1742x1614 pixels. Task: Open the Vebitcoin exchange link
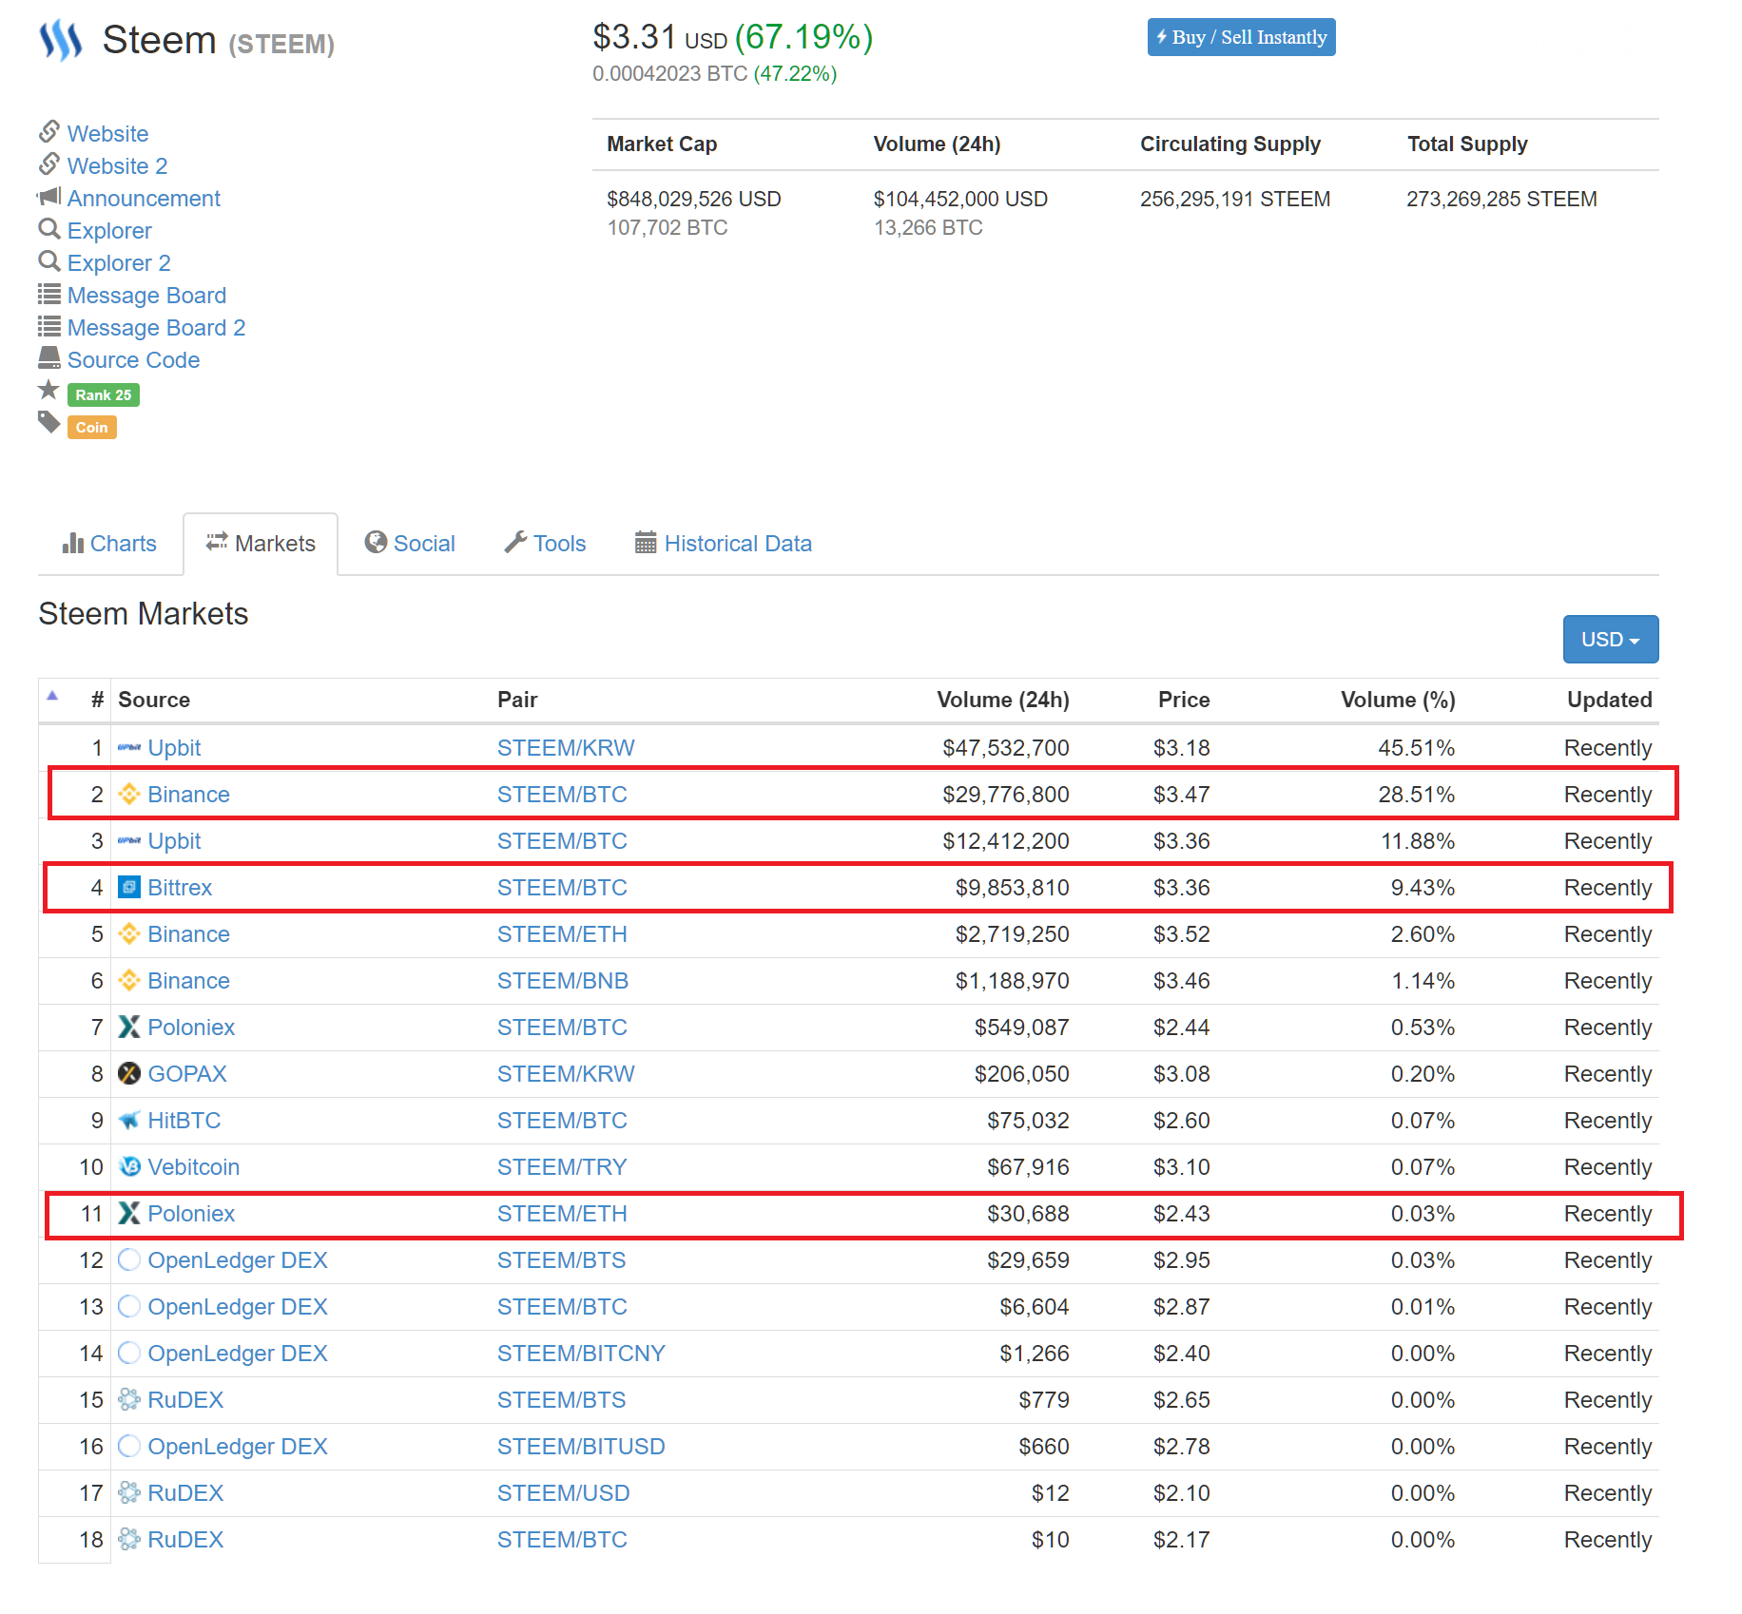point(194,1167)
